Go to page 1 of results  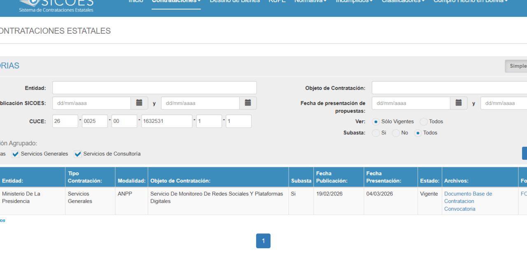click(263, 241)
